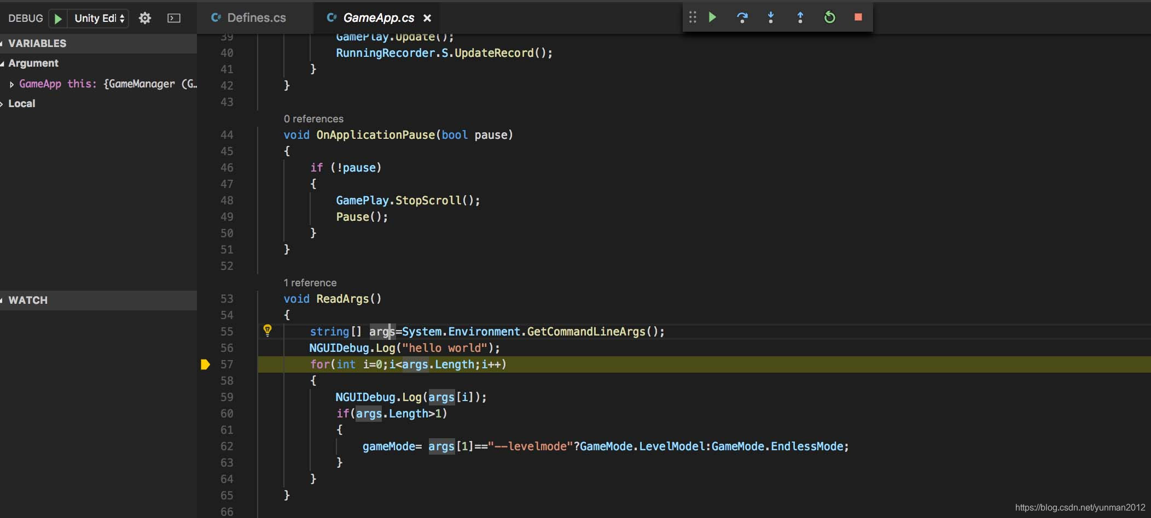Step into the function

[x=771, y=17]
